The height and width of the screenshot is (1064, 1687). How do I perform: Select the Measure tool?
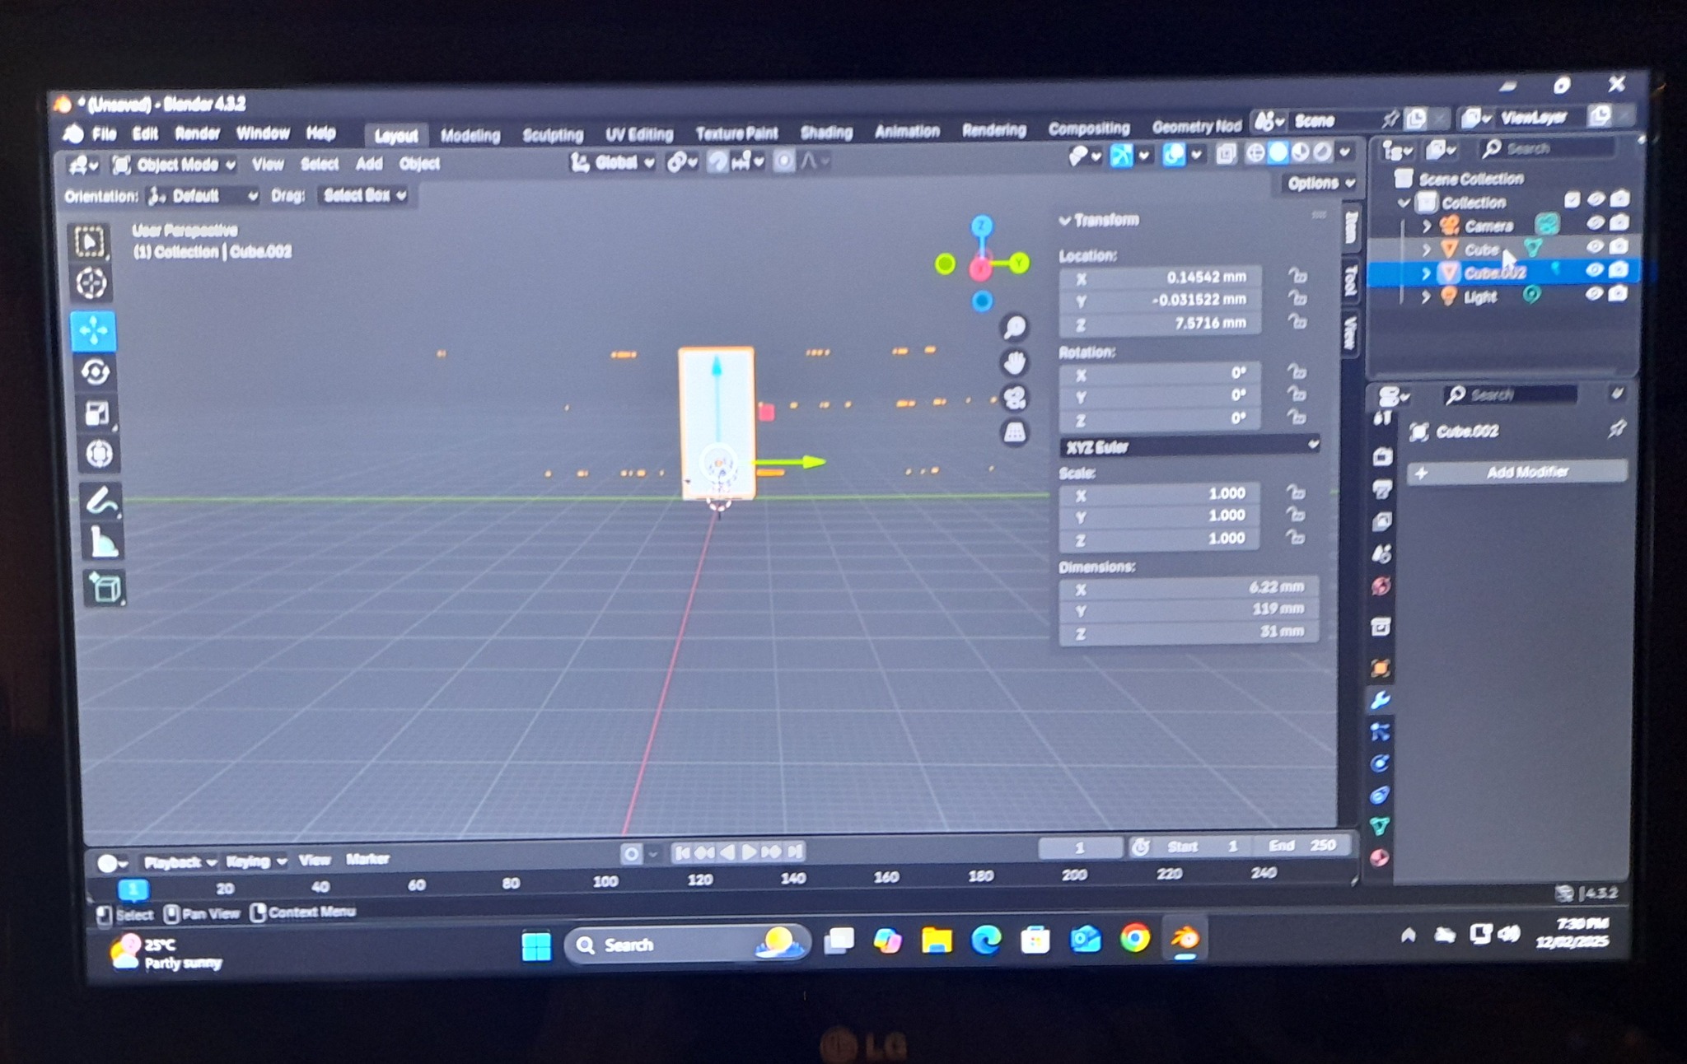pos(105,542)
